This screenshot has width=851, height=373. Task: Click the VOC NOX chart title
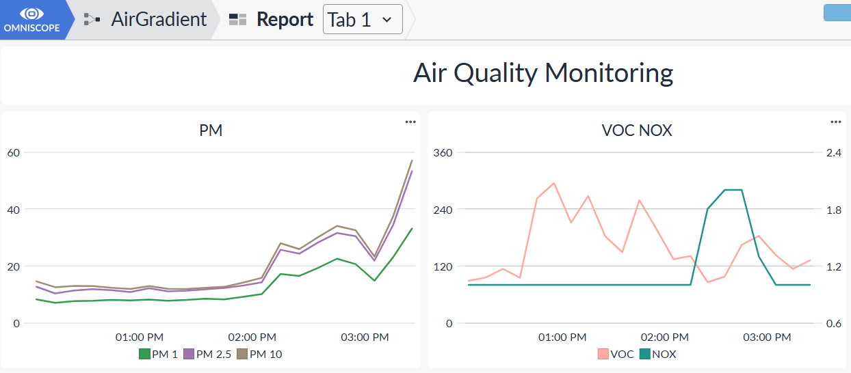(x=637, y=130)
